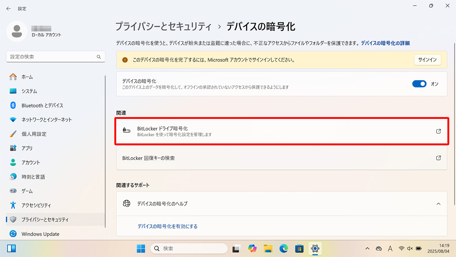Image resolution: width=456 pixels, height=257 pixels.
Task: Click the システム monitor icon in the sidebar
Action: tap(13, 91)
